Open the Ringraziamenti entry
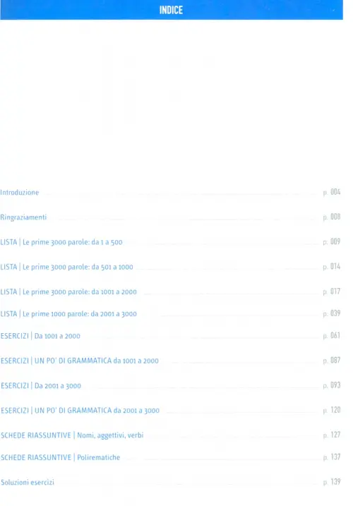 click(x=23, y=217)
